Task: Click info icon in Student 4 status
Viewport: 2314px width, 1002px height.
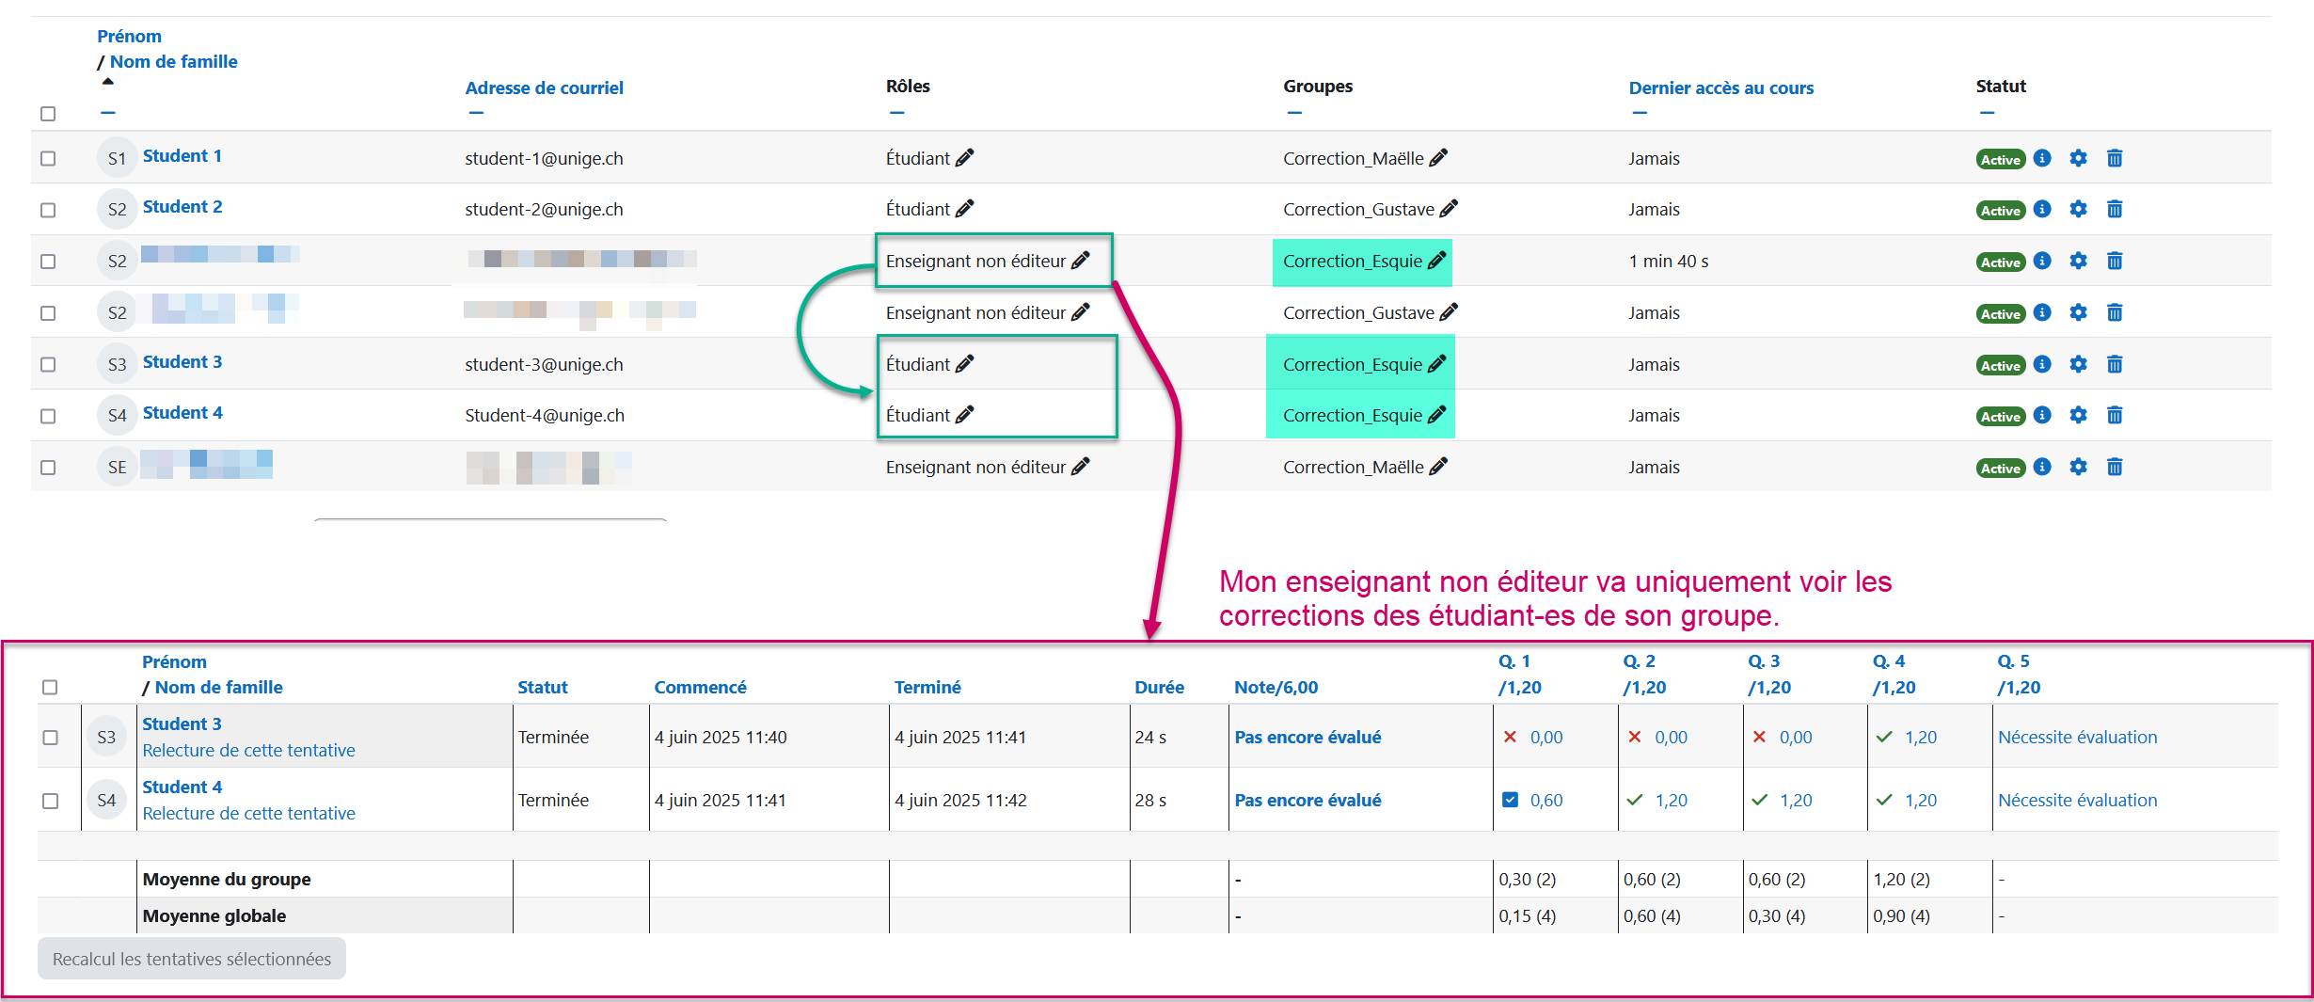Action: 2042,415
